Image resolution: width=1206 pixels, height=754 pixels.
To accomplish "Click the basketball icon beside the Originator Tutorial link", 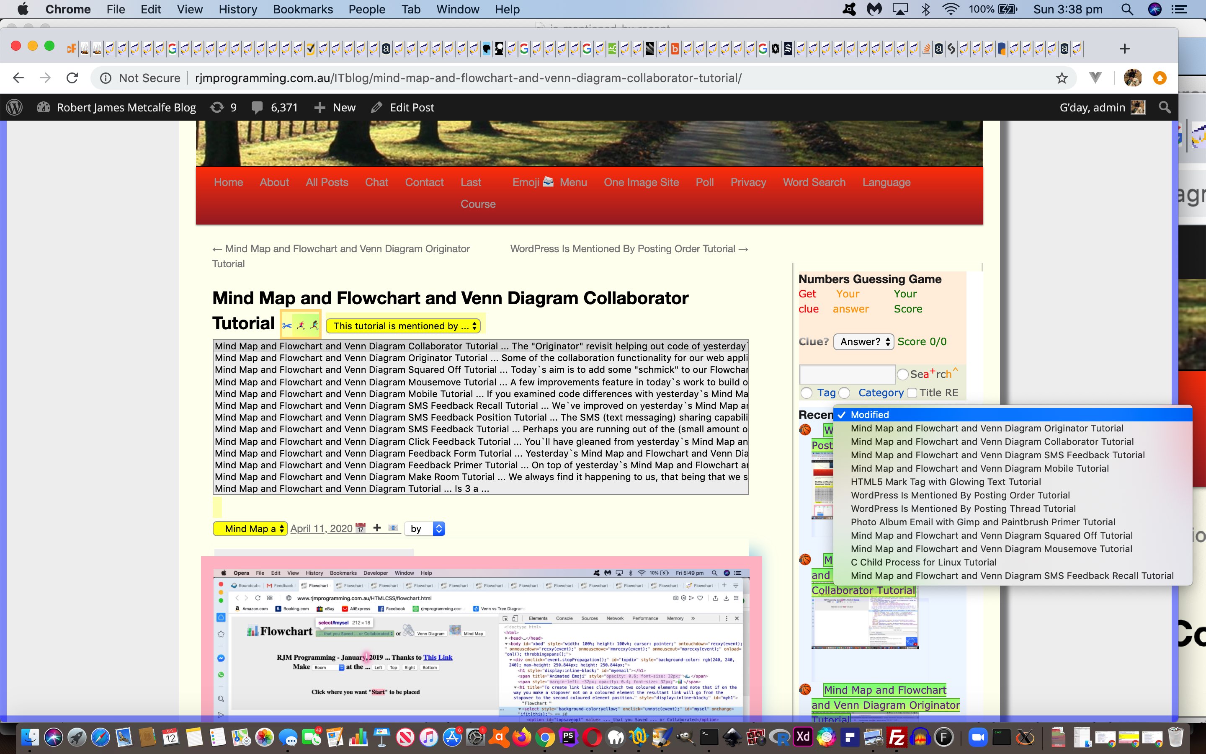I will click(805, 689).
